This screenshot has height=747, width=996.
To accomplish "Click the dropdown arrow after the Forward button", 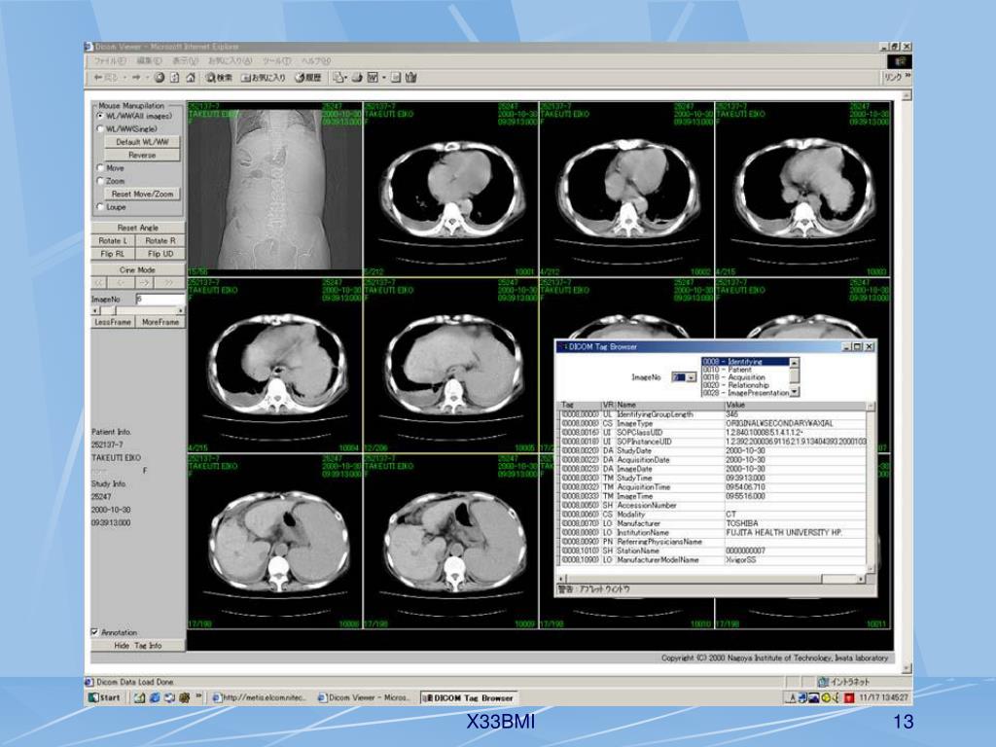I will 147,78.
